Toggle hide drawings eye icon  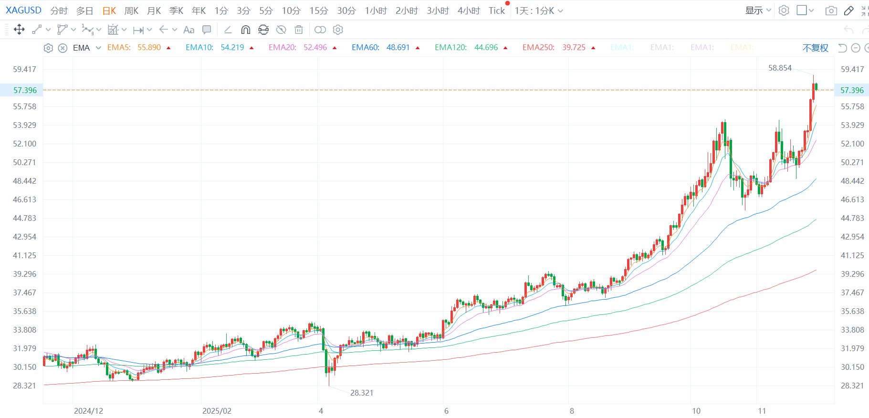point(281,30)
